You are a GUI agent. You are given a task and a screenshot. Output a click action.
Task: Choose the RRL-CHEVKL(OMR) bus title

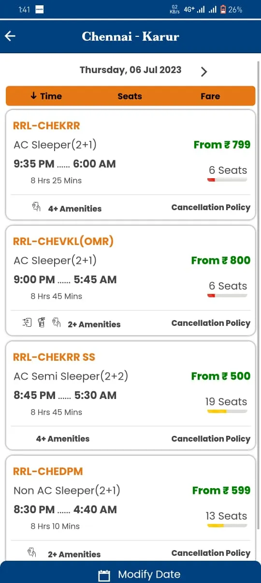63,241
